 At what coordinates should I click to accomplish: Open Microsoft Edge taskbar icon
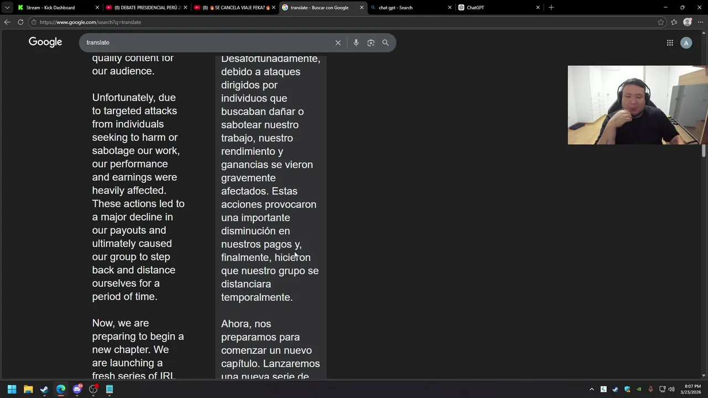(x=61, y=389)
